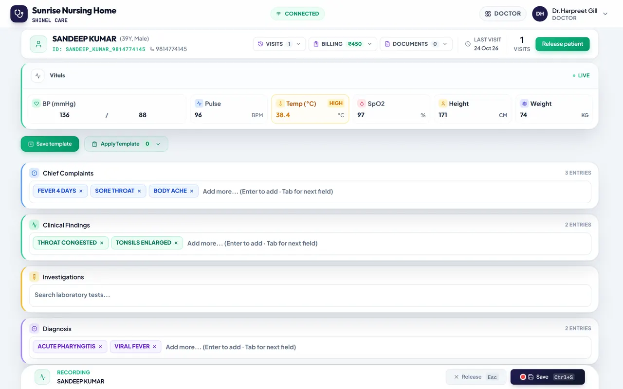
Task: Click the Pulse value 96
Action: (198, 115)
